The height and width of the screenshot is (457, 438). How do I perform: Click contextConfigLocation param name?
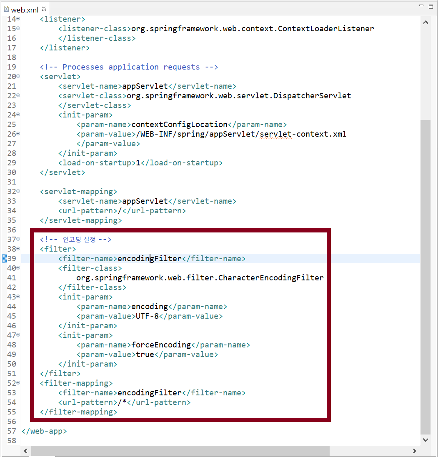click(179, 125)
